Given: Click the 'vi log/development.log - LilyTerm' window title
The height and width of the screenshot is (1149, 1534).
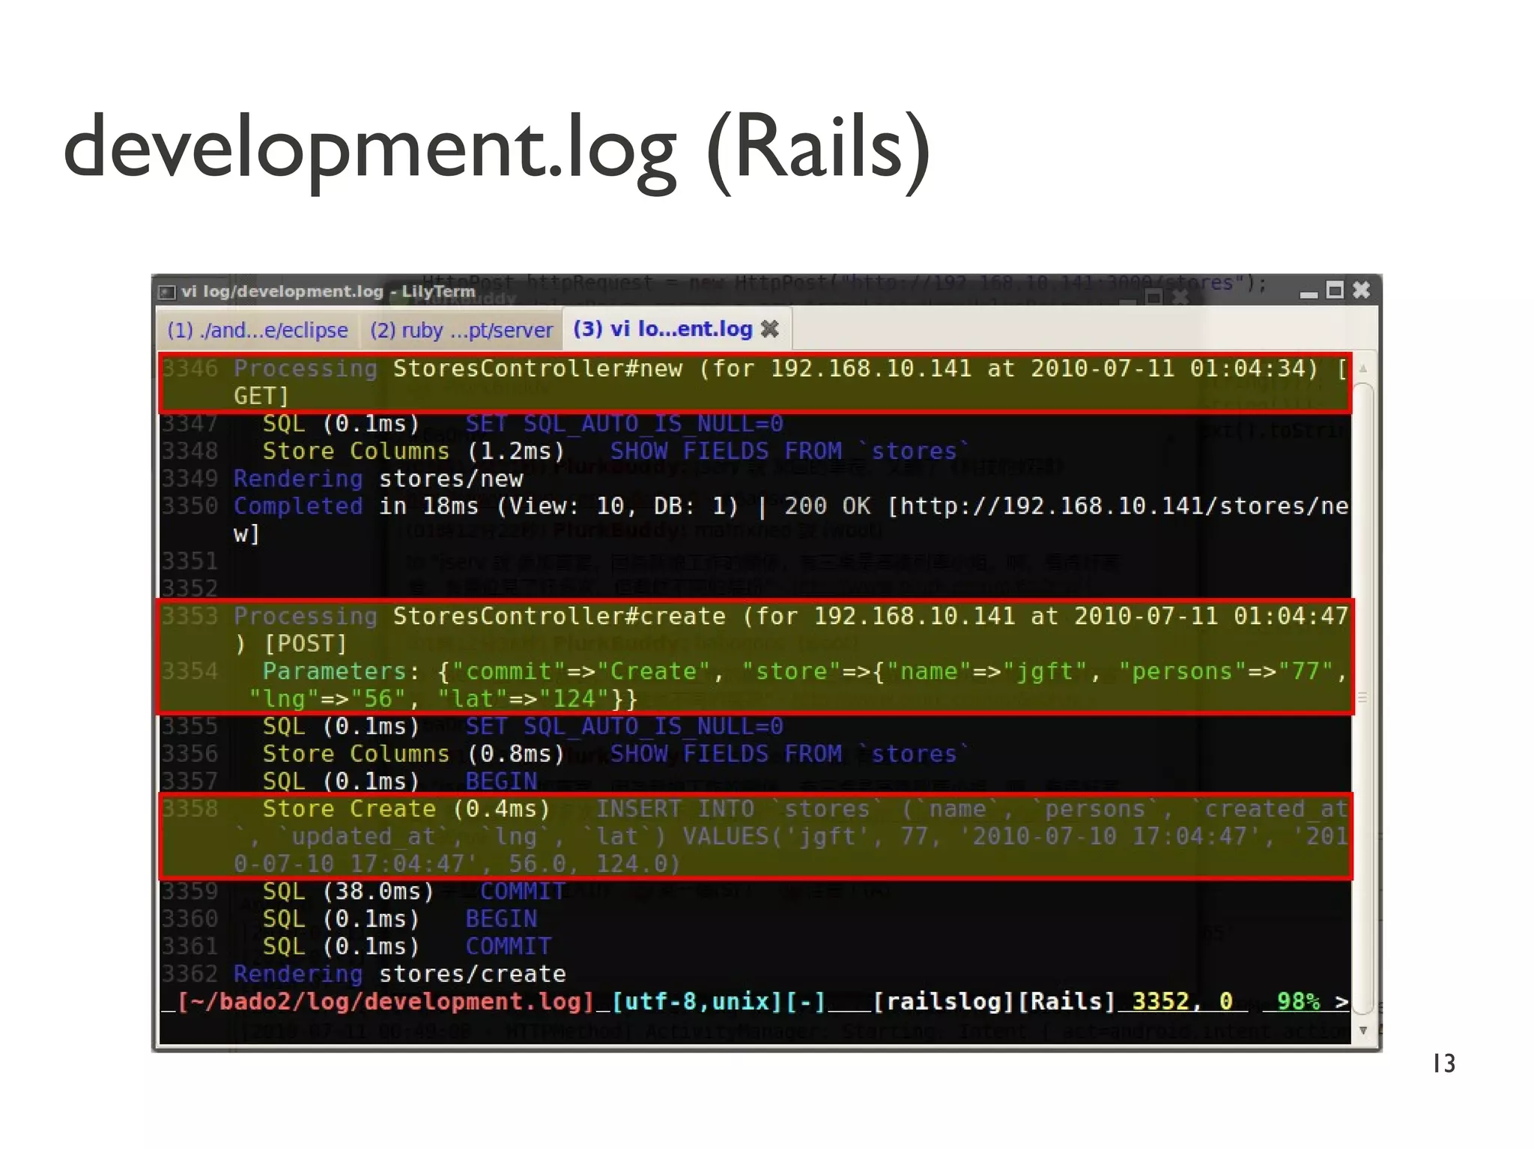Looking at the screenshot, I should tap(328, 291).
